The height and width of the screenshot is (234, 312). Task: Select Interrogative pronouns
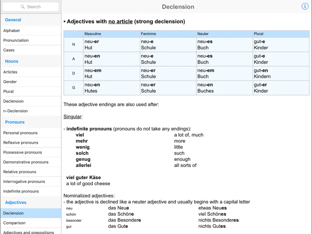[30, 182]
